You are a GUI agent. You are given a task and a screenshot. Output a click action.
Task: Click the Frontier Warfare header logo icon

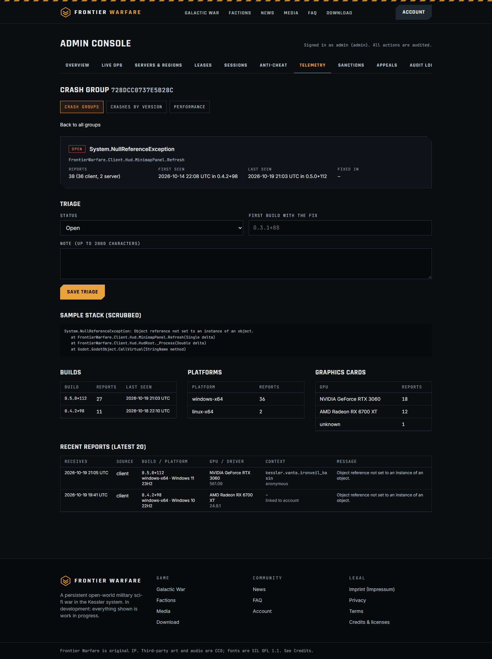66,12
